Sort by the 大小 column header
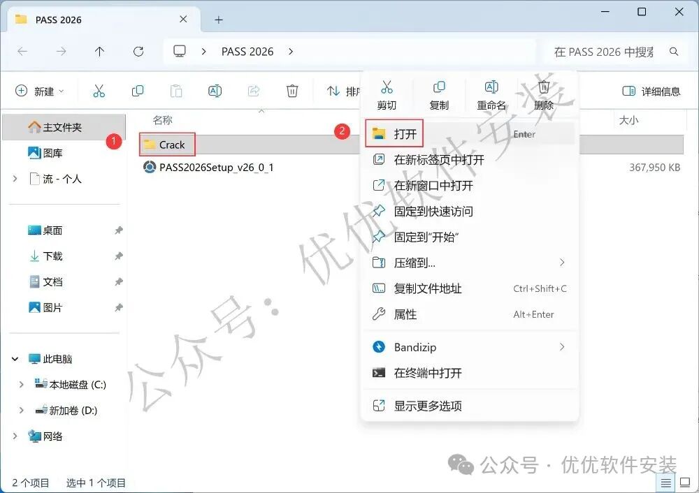This screenshot has width=699, height=493. pyautogui.click(x=628, y=120)
